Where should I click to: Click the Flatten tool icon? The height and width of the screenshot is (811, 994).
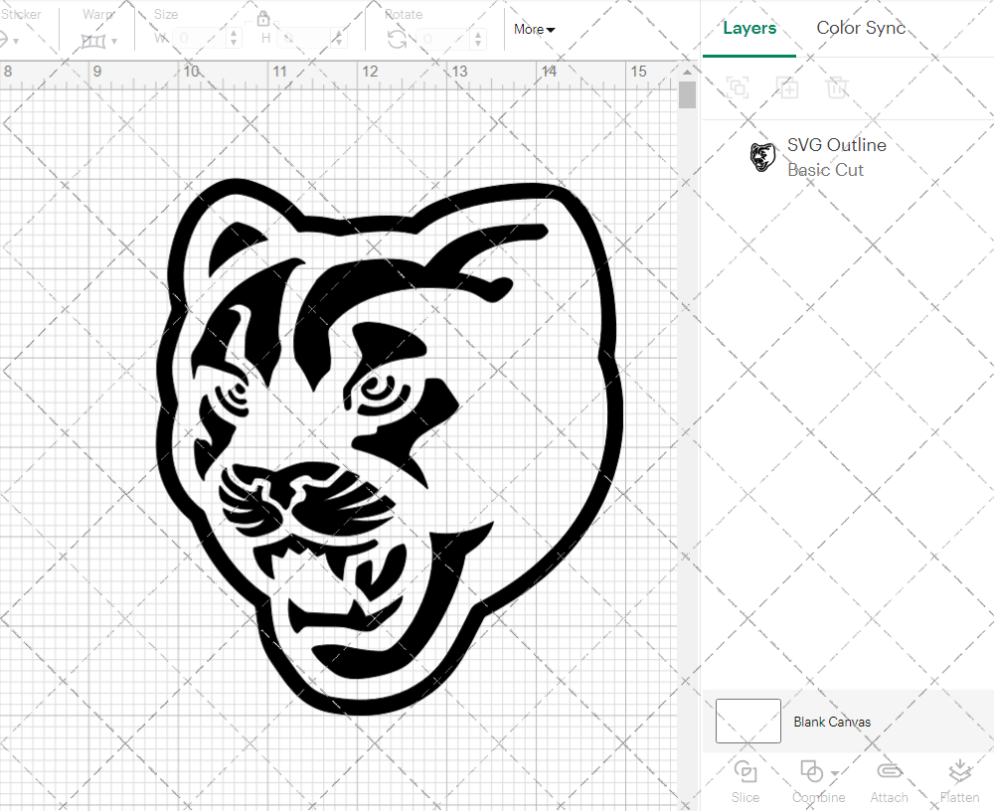(959, 773)
